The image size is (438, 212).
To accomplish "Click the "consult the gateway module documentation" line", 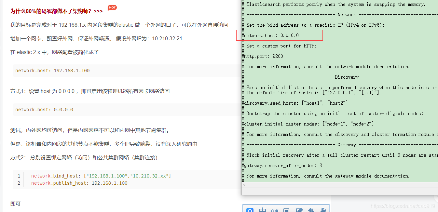I will click(x=326, y=176).
